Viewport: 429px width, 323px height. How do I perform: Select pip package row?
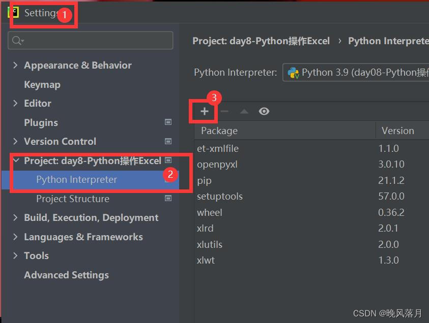point(311,180)
